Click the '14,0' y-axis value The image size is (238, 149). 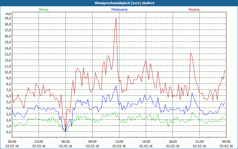(x=8, y=48)
